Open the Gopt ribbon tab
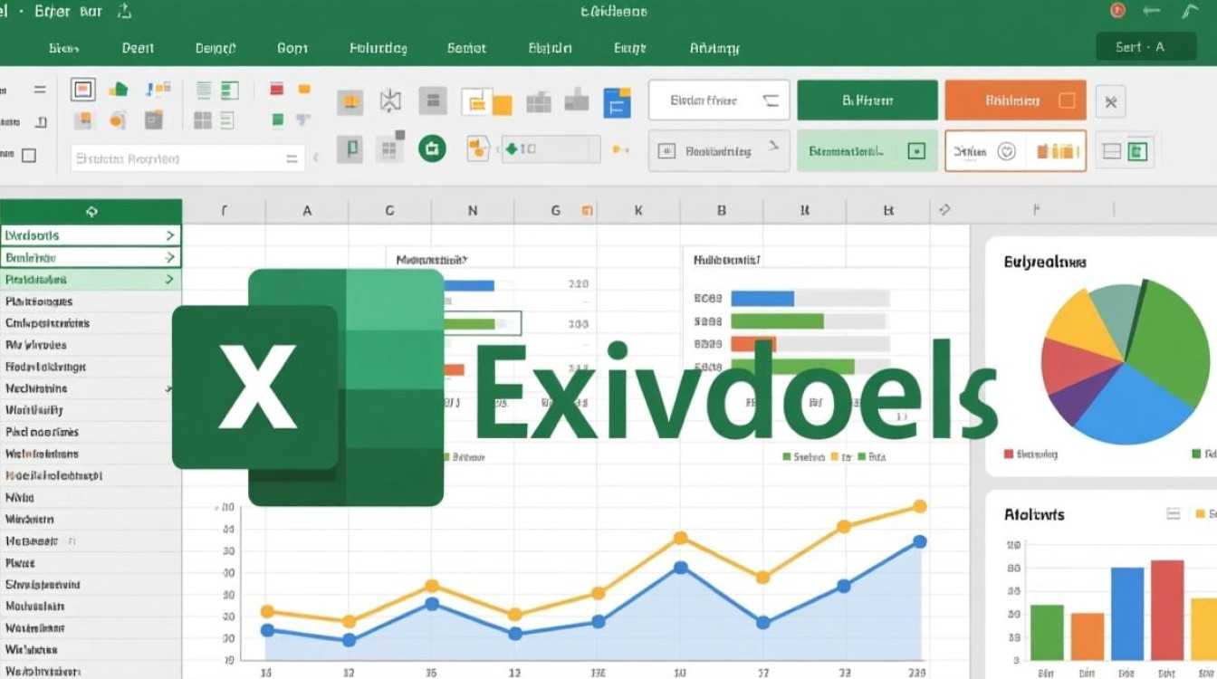The height and width of the screenshot is (679, 1217). [292, 47]
